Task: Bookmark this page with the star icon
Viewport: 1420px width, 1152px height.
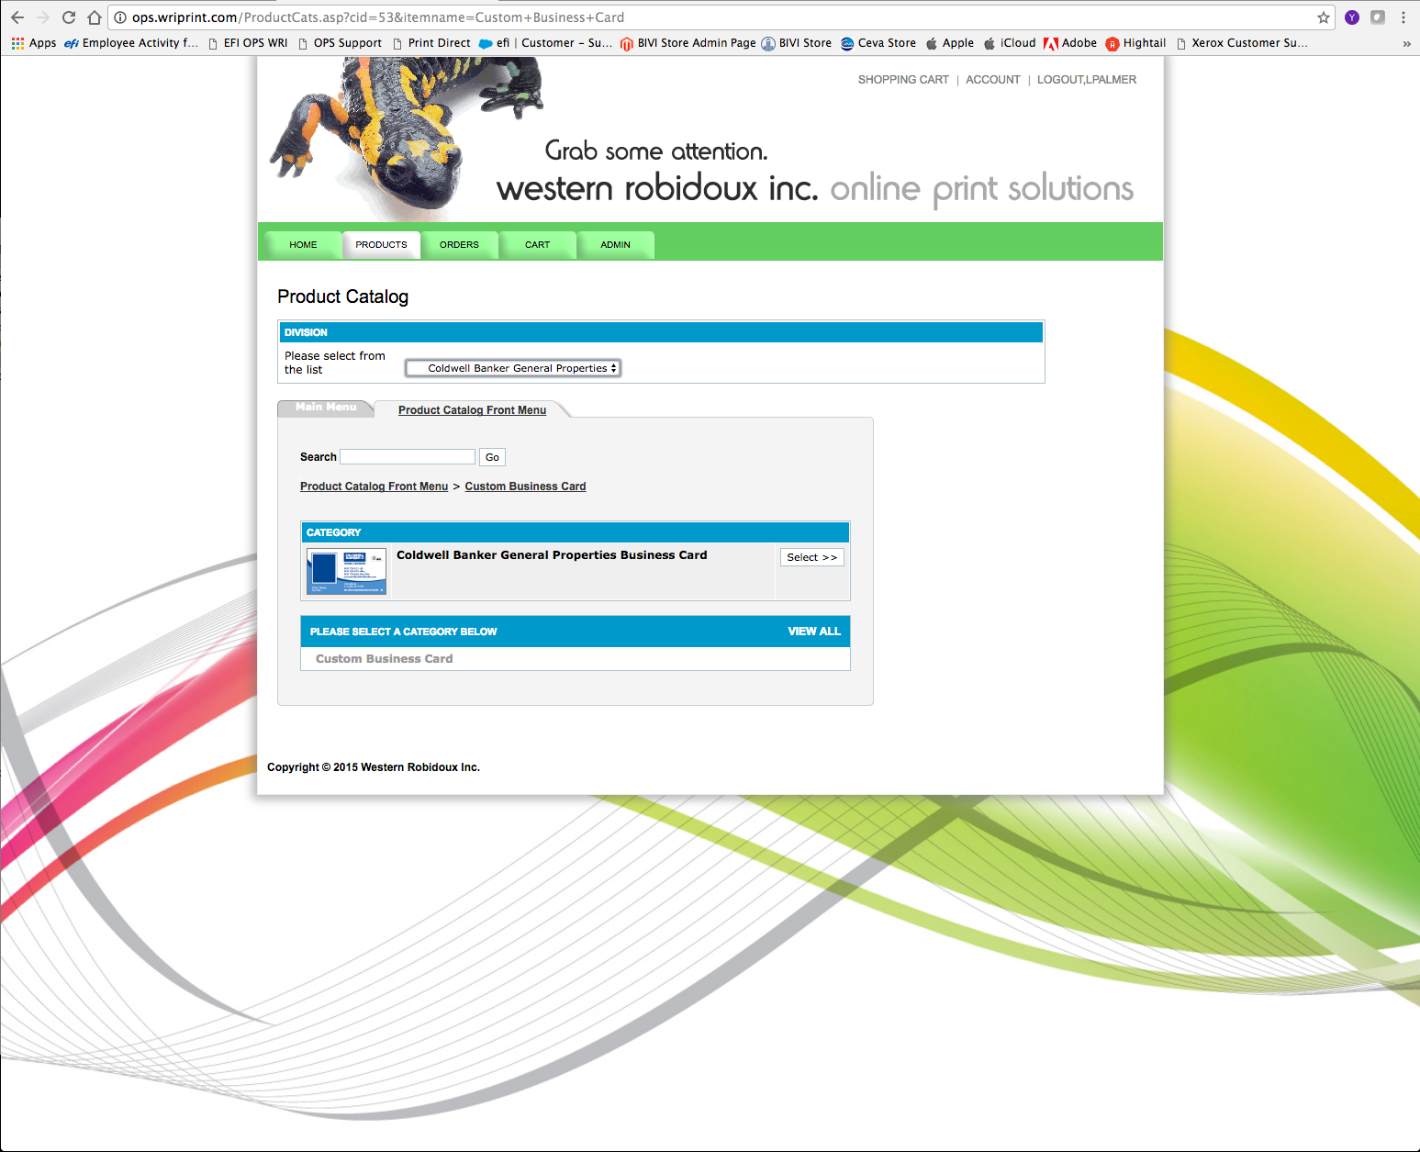Action: 1323,17
